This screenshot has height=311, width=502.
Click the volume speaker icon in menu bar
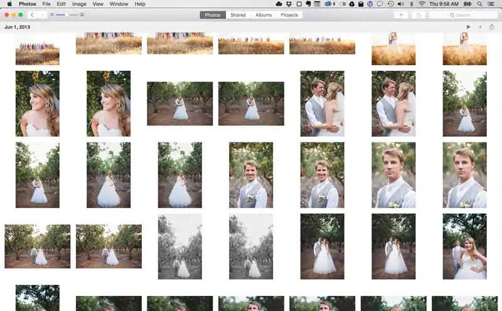click(x=400, y=4)
